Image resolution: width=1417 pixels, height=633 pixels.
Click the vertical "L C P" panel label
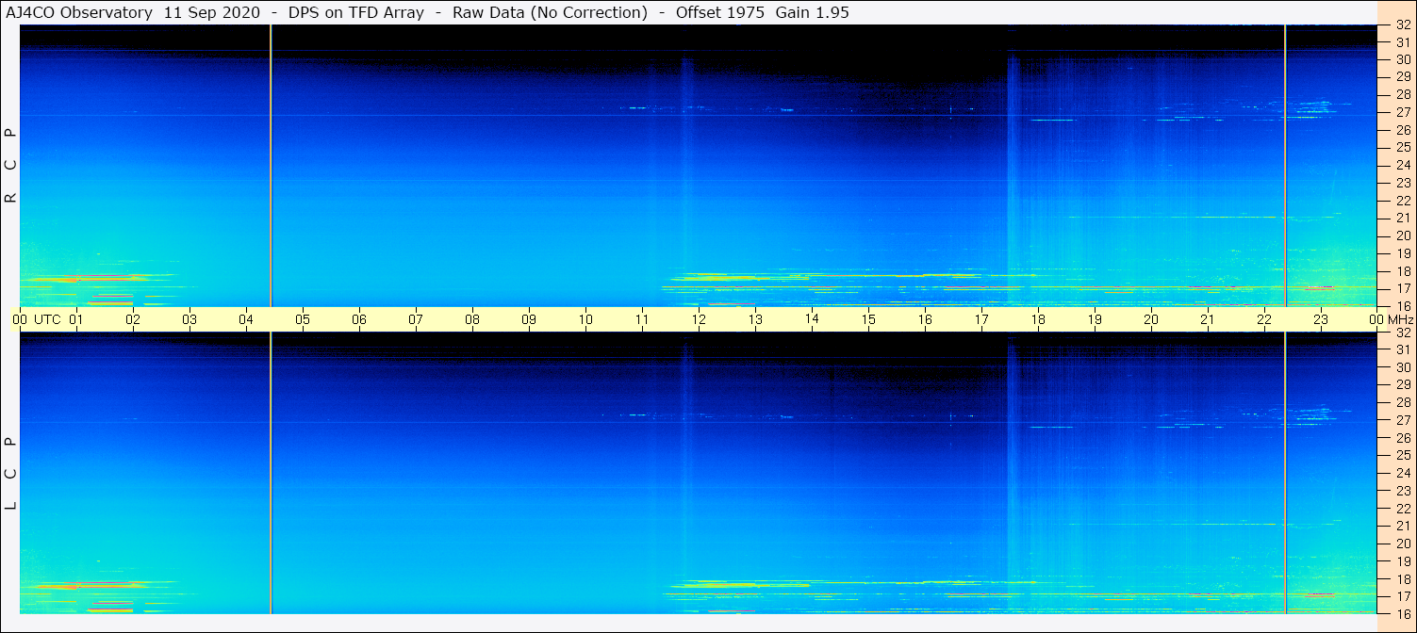pos(11,474)
